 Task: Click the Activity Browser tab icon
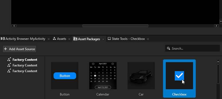pos(3,39)
